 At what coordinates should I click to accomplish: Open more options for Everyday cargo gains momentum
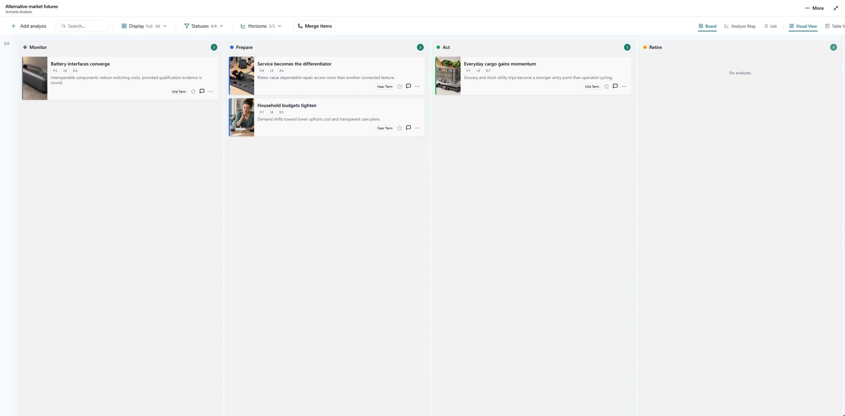[x=624, y=86]
